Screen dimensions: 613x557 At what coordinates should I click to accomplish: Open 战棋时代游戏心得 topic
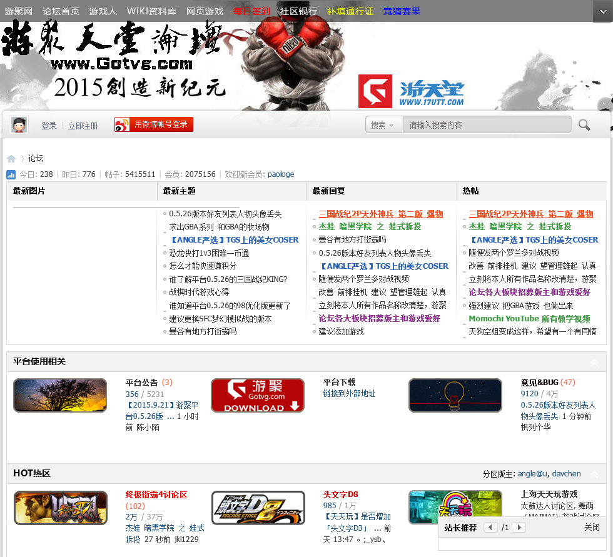199,292
